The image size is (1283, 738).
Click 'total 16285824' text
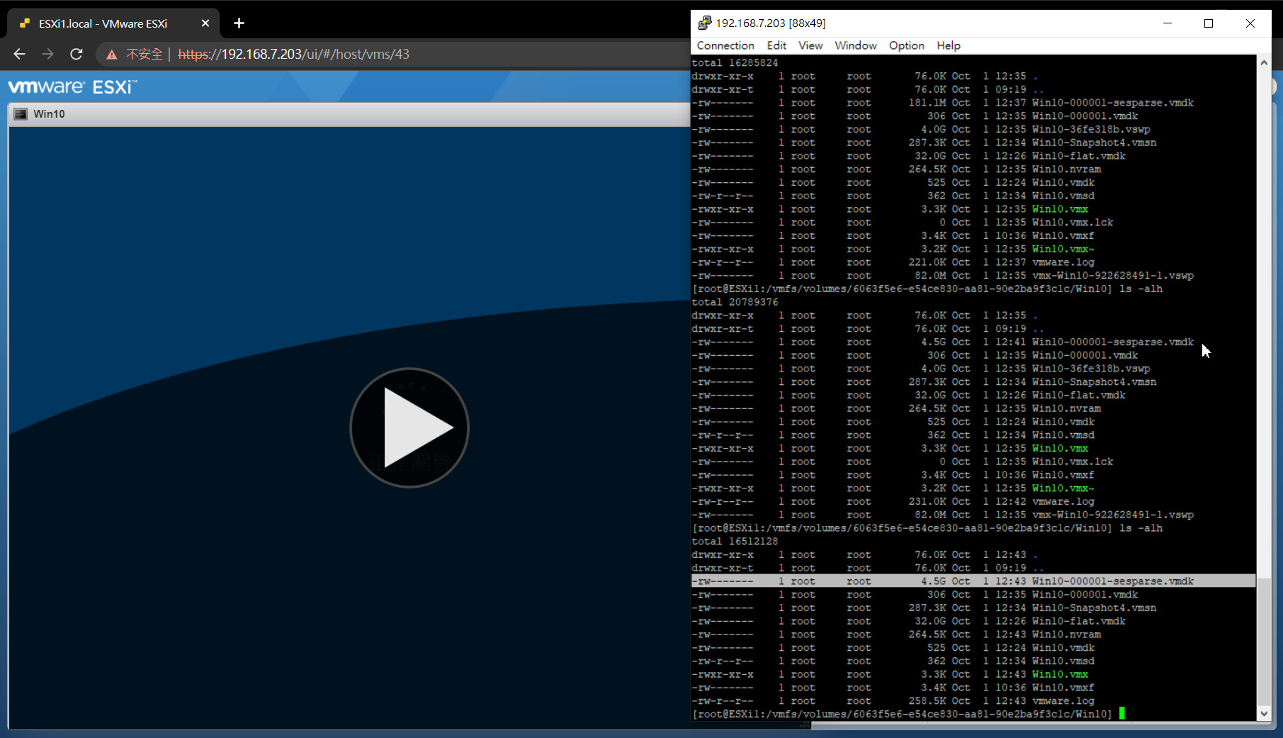735,62
